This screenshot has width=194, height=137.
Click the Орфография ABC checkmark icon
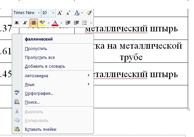pyautogui.click(x=17, y=92)
